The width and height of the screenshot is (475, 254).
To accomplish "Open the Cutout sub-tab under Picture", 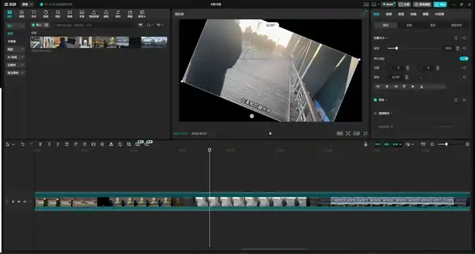I will pyautogui.click(x=409, y=25).
